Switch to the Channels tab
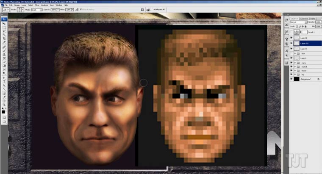 [x=303, y=19]
